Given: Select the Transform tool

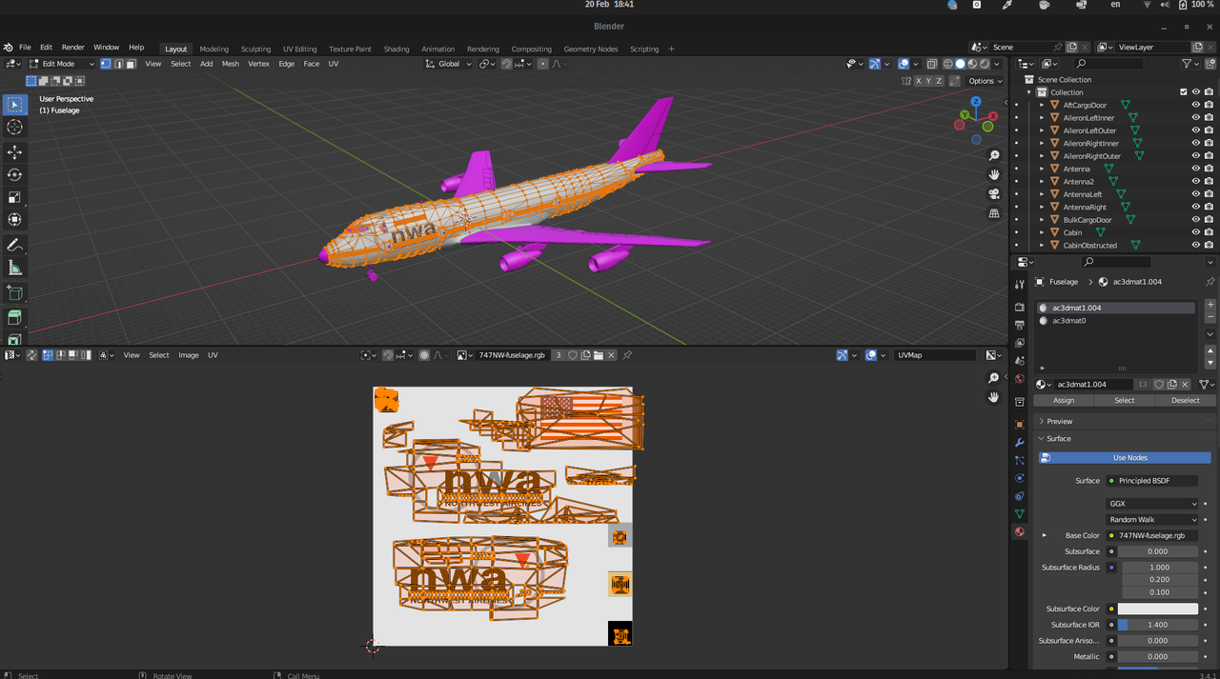Looking at the screenshot, I should [14, 220].
